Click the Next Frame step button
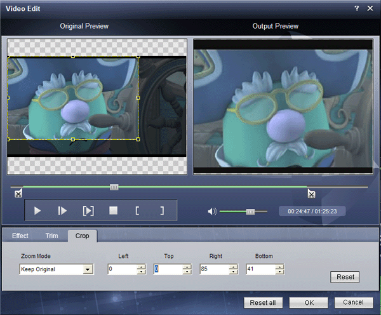The image size is (381, 315). click(x=62, y=211)
